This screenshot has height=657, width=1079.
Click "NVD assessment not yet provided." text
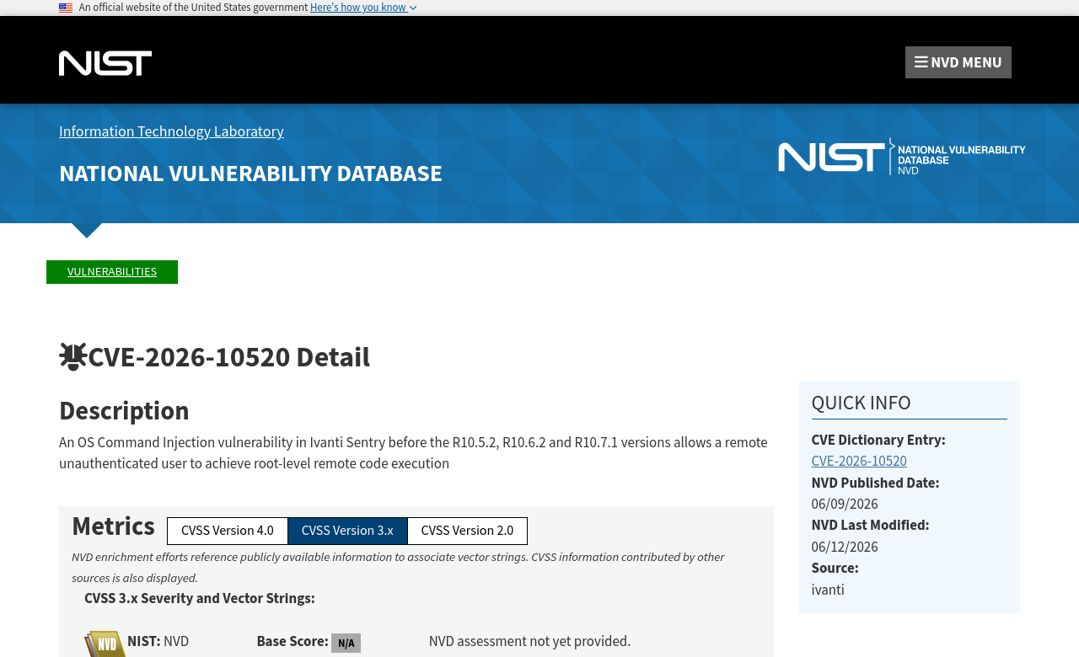click(x=529, y=642)
